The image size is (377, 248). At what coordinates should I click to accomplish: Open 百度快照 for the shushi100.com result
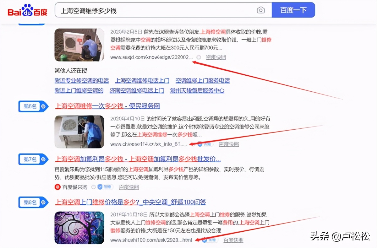(x=233, y=240)
